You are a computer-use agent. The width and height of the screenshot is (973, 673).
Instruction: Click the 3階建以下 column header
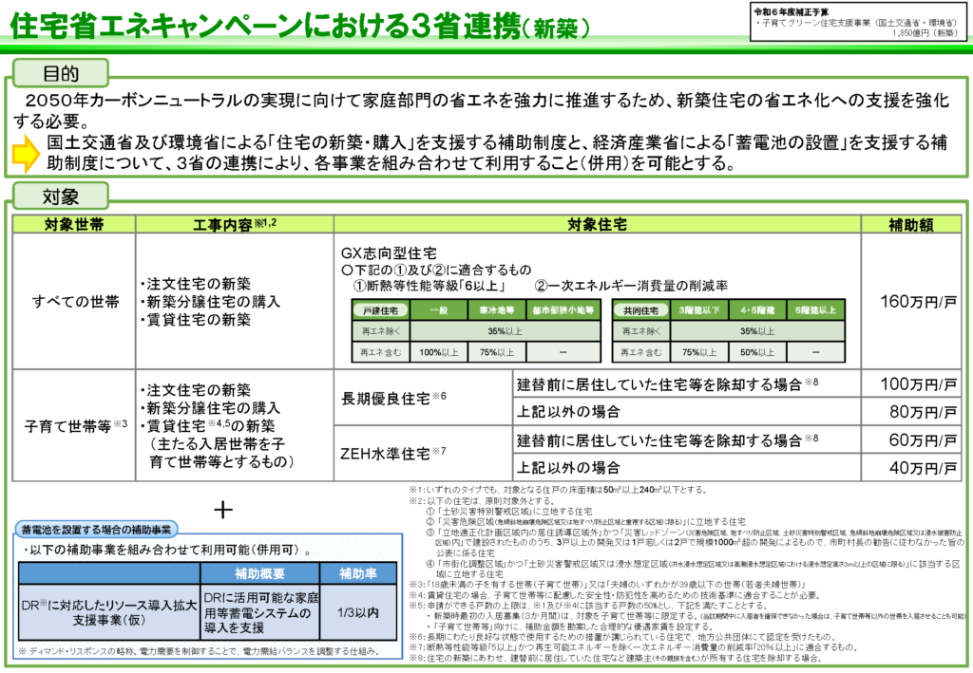click(698, 309)
